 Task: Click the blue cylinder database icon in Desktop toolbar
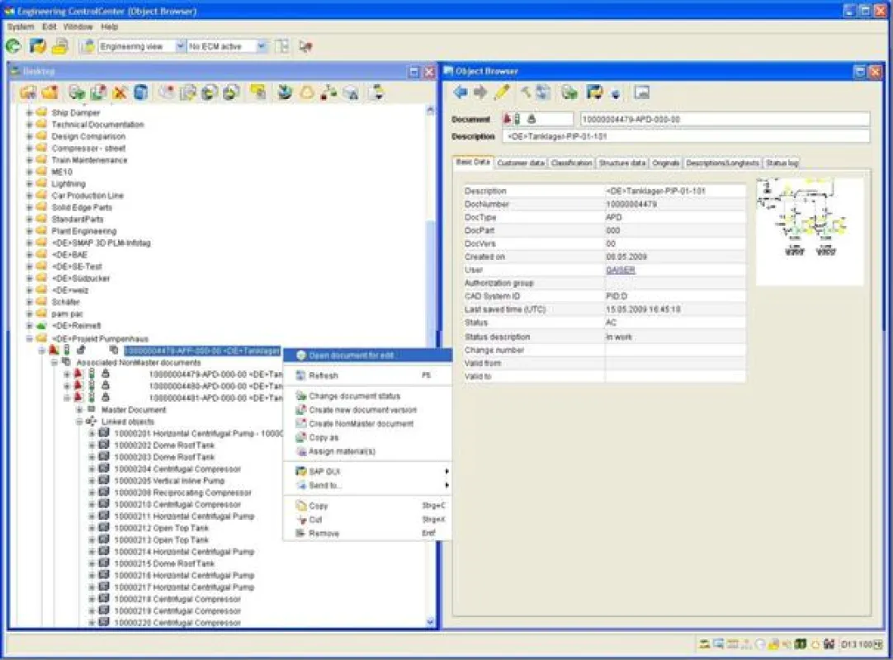click(x=140, y=93)
